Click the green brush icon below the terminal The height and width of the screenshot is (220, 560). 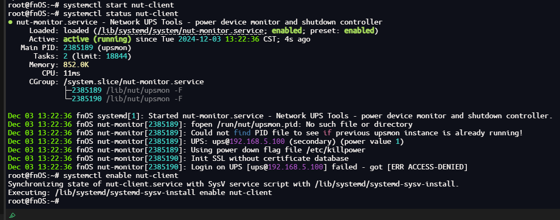12,215
